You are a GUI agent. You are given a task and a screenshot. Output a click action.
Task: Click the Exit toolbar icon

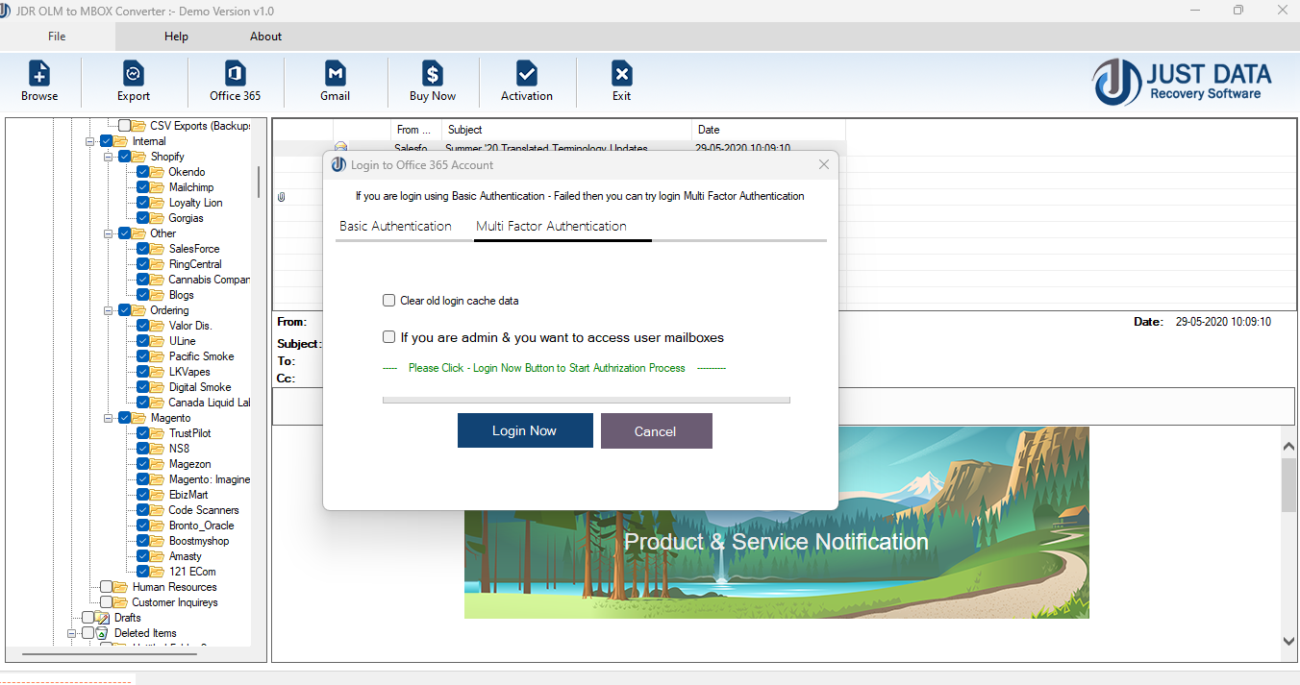click(x=622, y=74)
